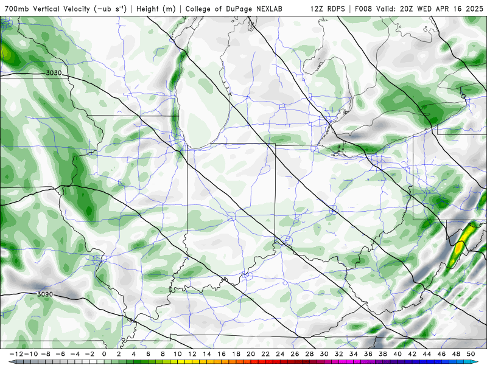Click the "20" value on the color scale
This screenshot has height=365, width=487.
click(x=251, y=354)
